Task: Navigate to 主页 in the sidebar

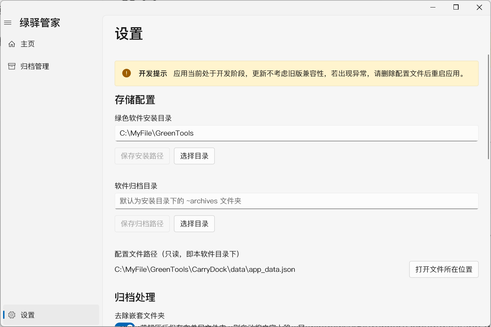Action: [x=27, y=44]
